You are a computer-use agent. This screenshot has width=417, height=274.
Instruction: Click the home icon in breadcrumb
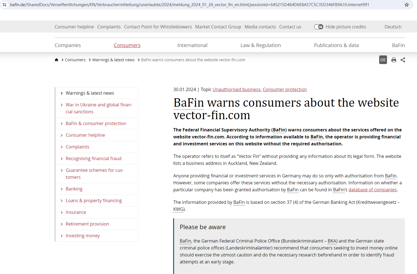[56, 60]
